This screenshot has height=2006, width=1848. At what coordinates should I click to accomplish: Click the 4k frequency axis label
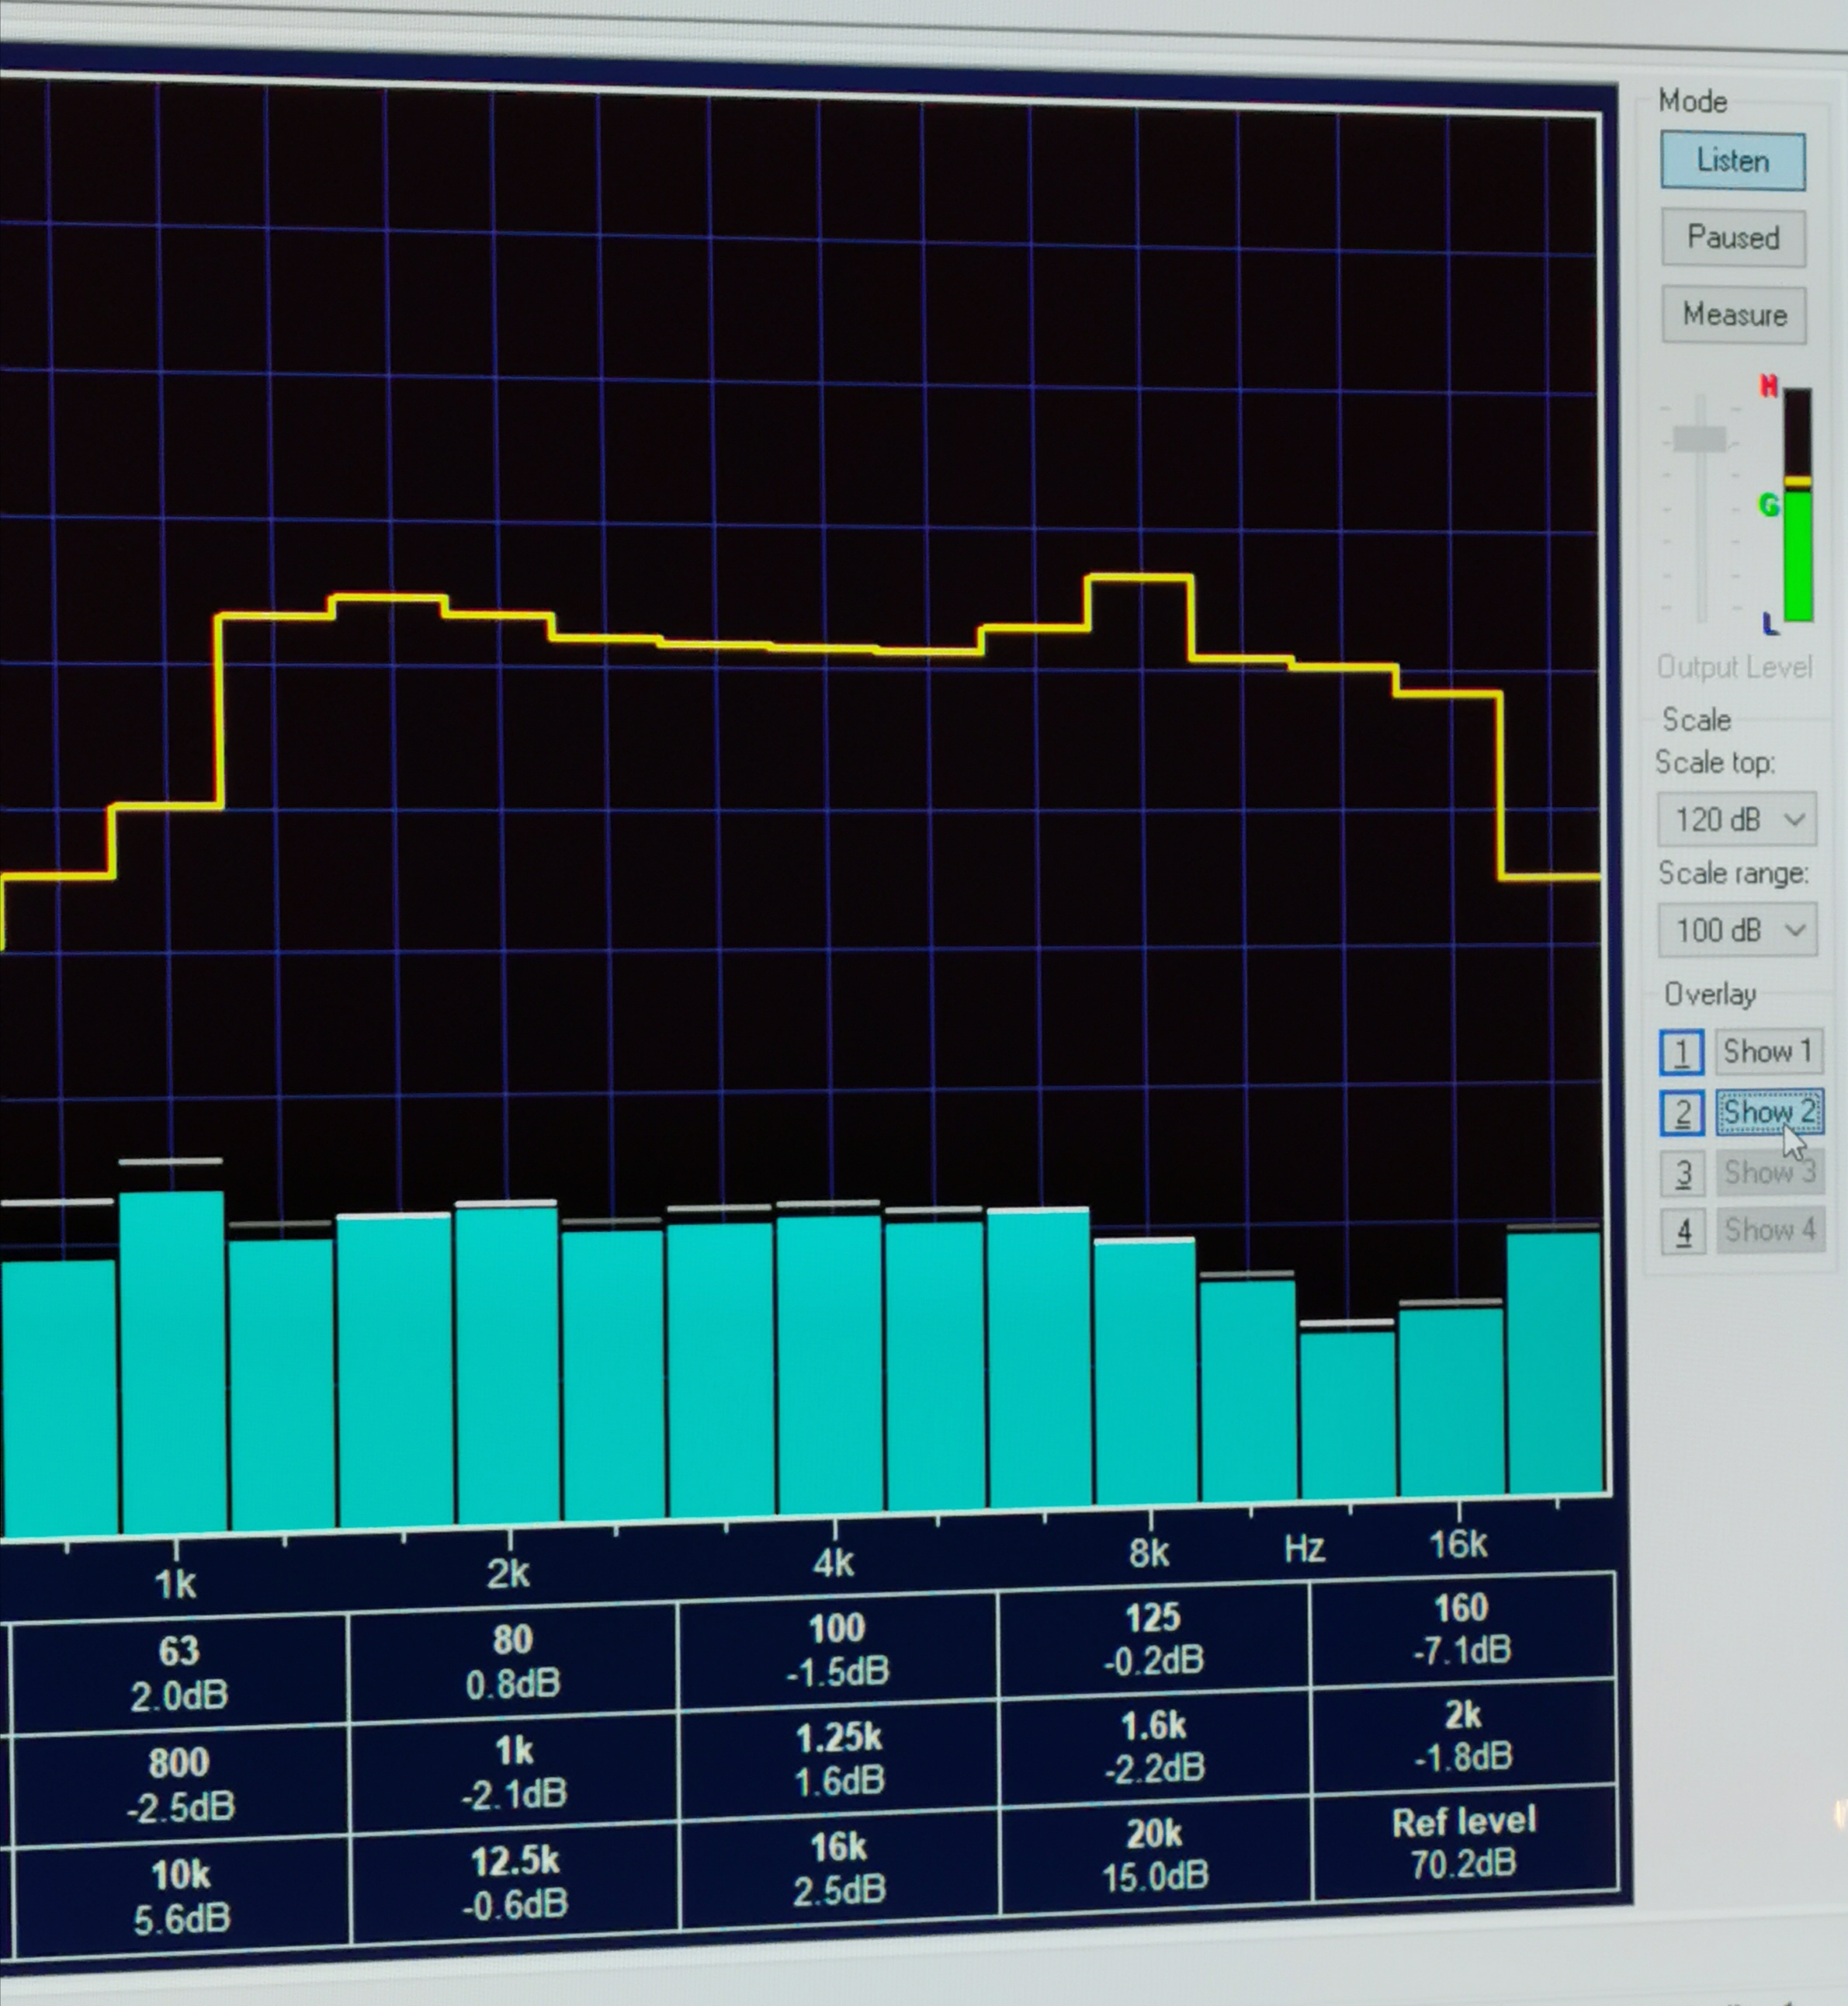(833, 1563)
